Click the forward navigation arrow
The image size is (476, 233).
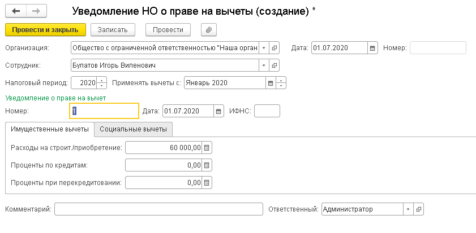pos(36,11)
